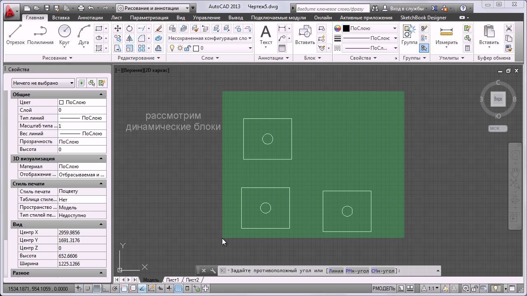Toggle PICKADD mode in Свойства palette
The image size is (527, 296).
coord(81,83)
